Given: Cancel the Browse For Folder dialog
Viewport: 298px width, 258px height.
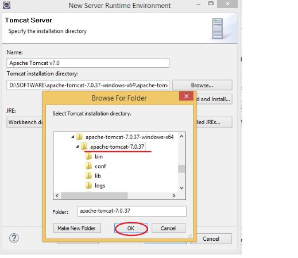Looking at the screenshot, I should coord(168,228).
